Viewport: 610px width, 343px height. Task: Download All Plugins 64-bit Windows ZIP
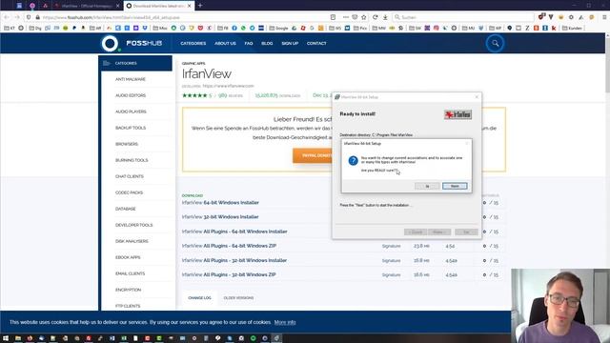click(229, 246)
